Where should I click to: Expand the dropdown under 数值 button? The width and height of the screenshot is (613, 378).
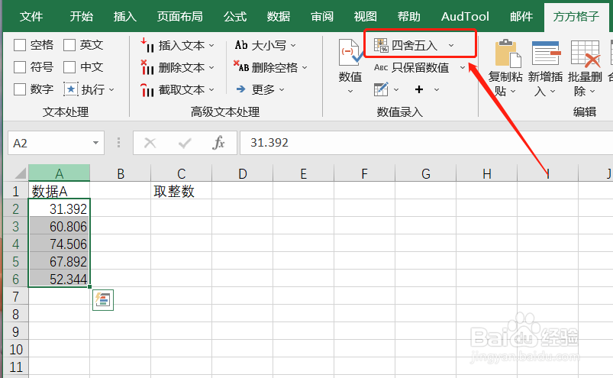pyautogui.click(x=350, y=92)
